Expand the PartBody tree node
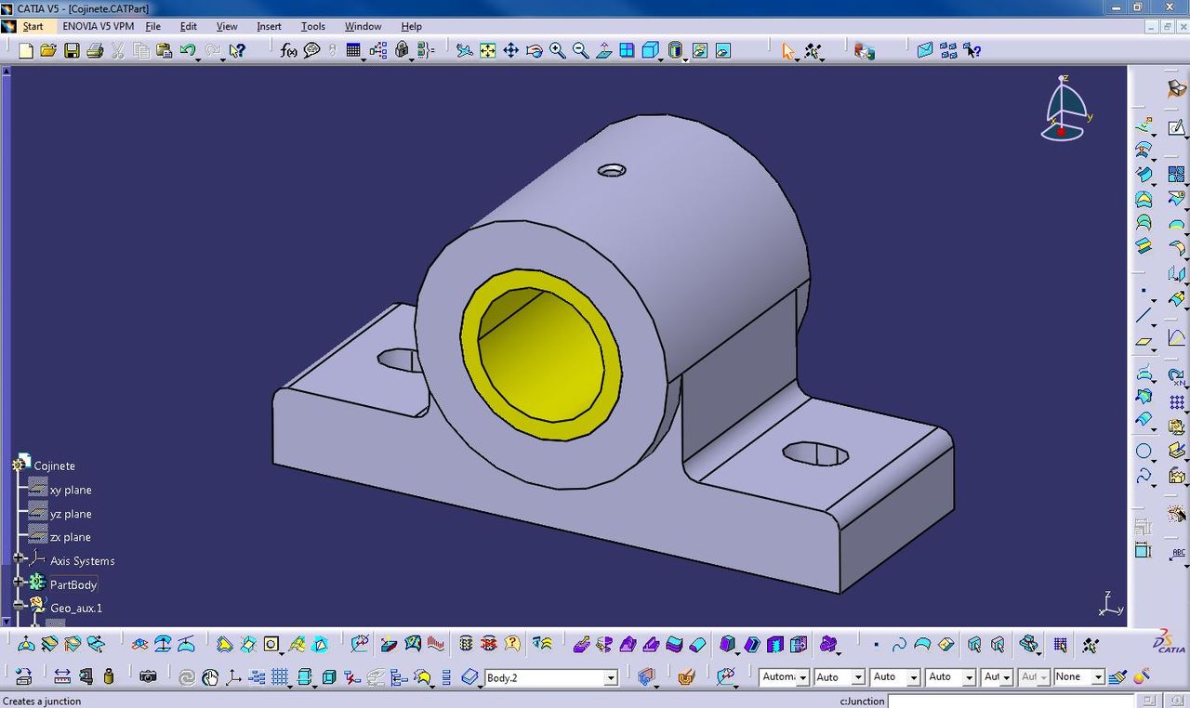 click(x=19, y=582)
